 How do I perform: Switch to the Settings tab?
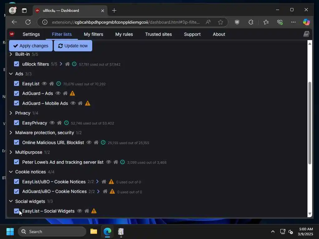tap(31, 34)
